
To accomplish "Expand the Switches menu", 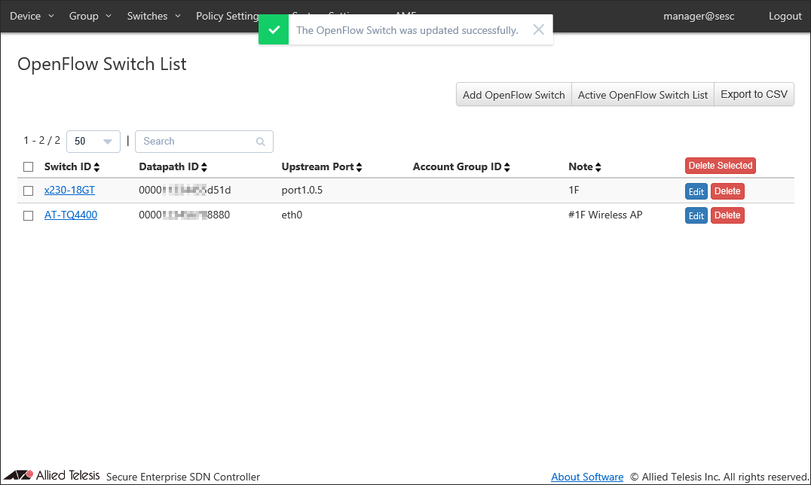I will point(154,16).
